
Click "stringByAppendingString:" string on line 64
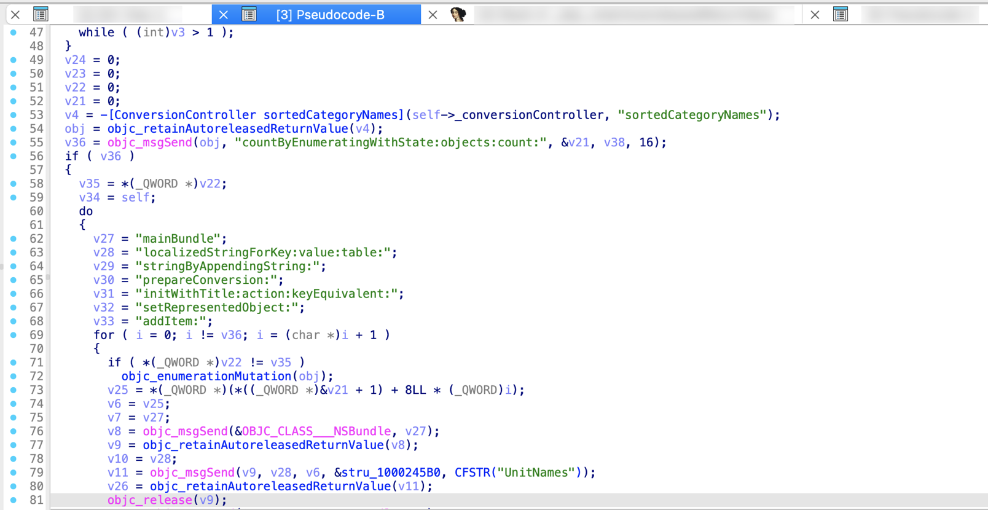click(x=227, y=267)
